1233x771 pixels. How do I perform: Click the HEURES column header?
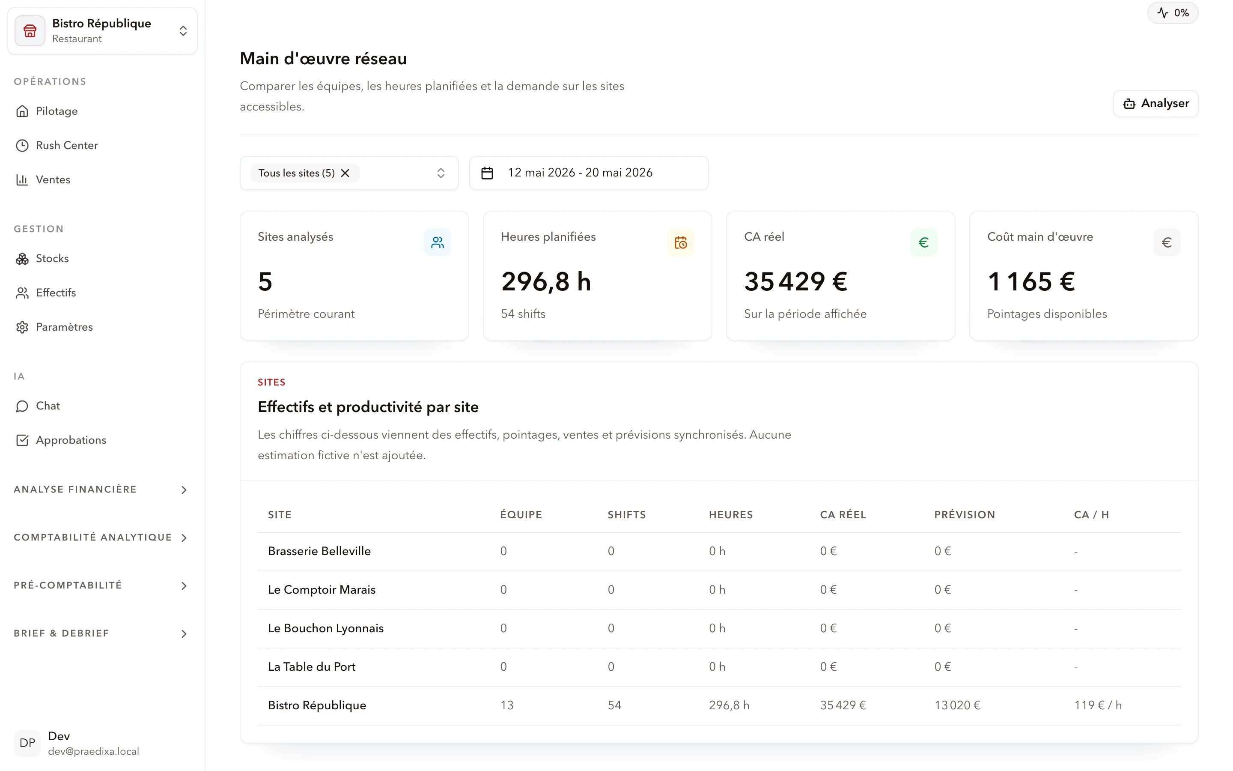click(731, 514)
